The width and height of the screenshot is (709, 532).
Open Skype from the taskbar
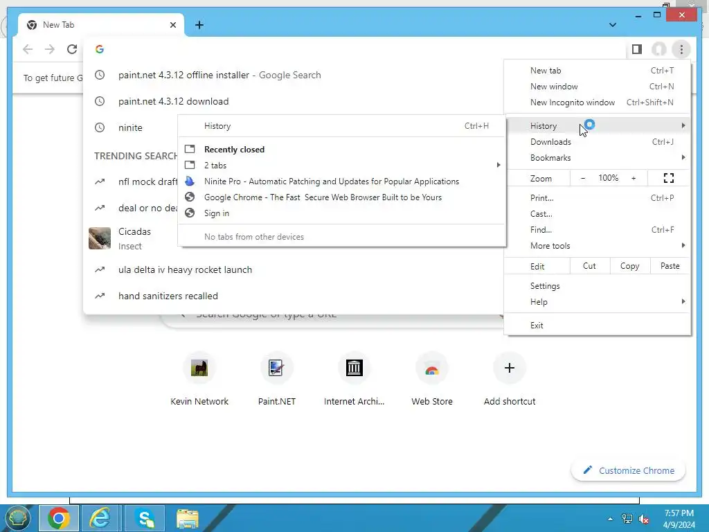coord(144,518)
